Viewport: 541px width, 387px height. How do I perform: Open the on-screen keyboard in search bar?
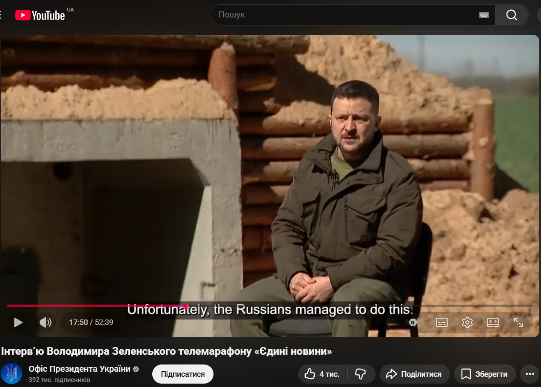tap(484, 15)
